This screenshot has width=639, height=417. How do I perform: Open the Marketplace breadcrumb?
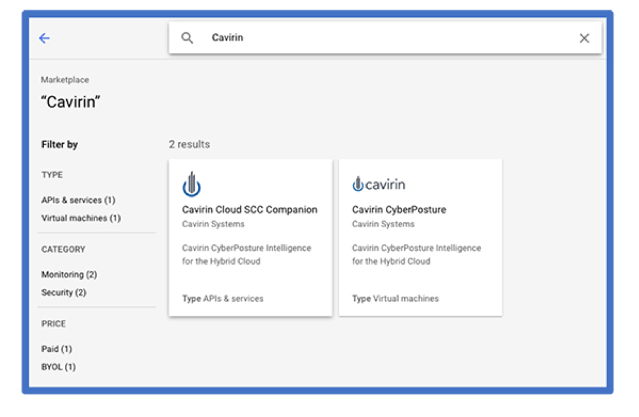(65, 79)
